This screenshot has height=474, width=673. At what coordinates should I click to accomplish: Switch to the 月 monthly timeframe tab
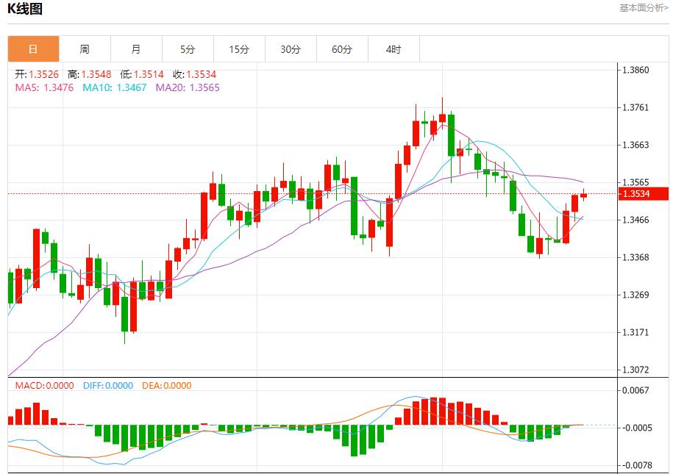[x=138, y=49]
